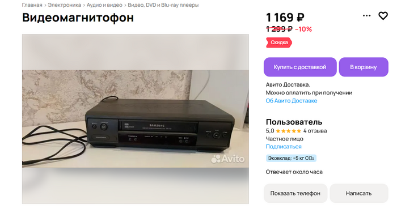Screen dimensions: 397x213
Task: Click Показать телефон button
Action: tap(295, 193)
